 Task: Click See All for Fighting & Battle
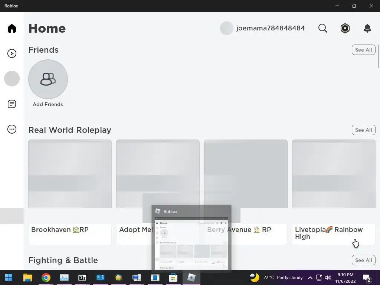364,260
